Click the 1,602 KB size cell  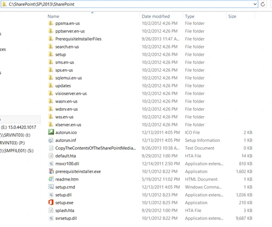244,171
